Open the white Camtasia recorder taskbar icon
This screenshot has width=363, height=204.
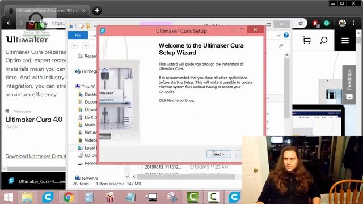[213, 198]
